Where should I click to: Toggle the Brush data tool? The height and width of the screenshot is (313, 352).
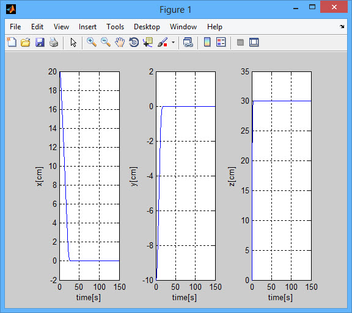pos(163,42)
